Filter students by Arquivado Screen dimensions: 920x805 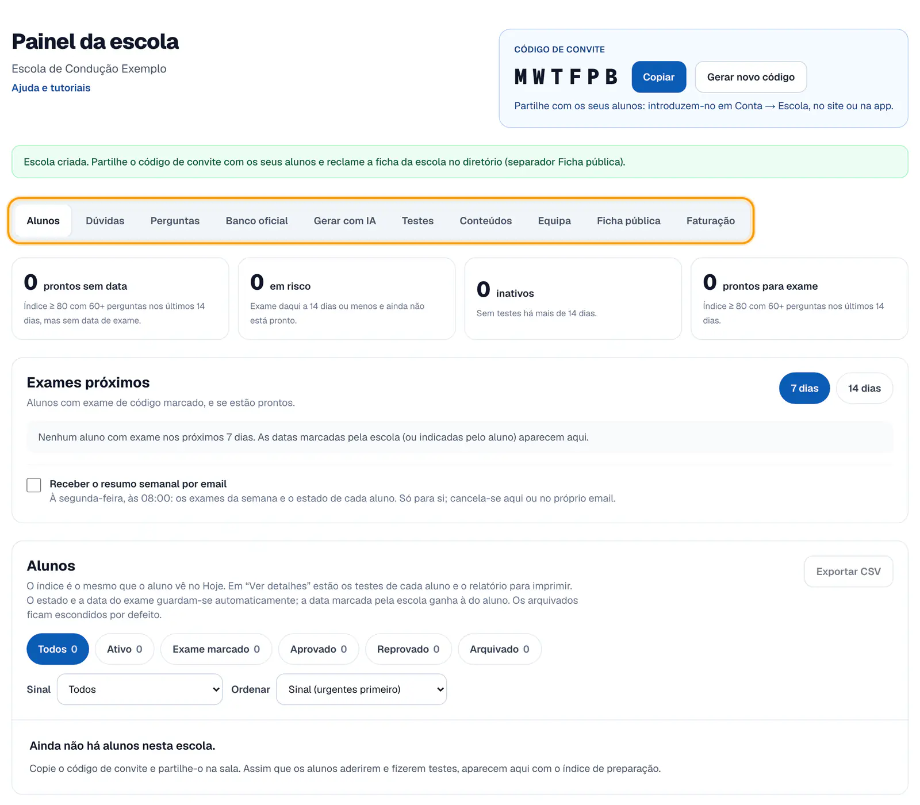click(499, 649)
